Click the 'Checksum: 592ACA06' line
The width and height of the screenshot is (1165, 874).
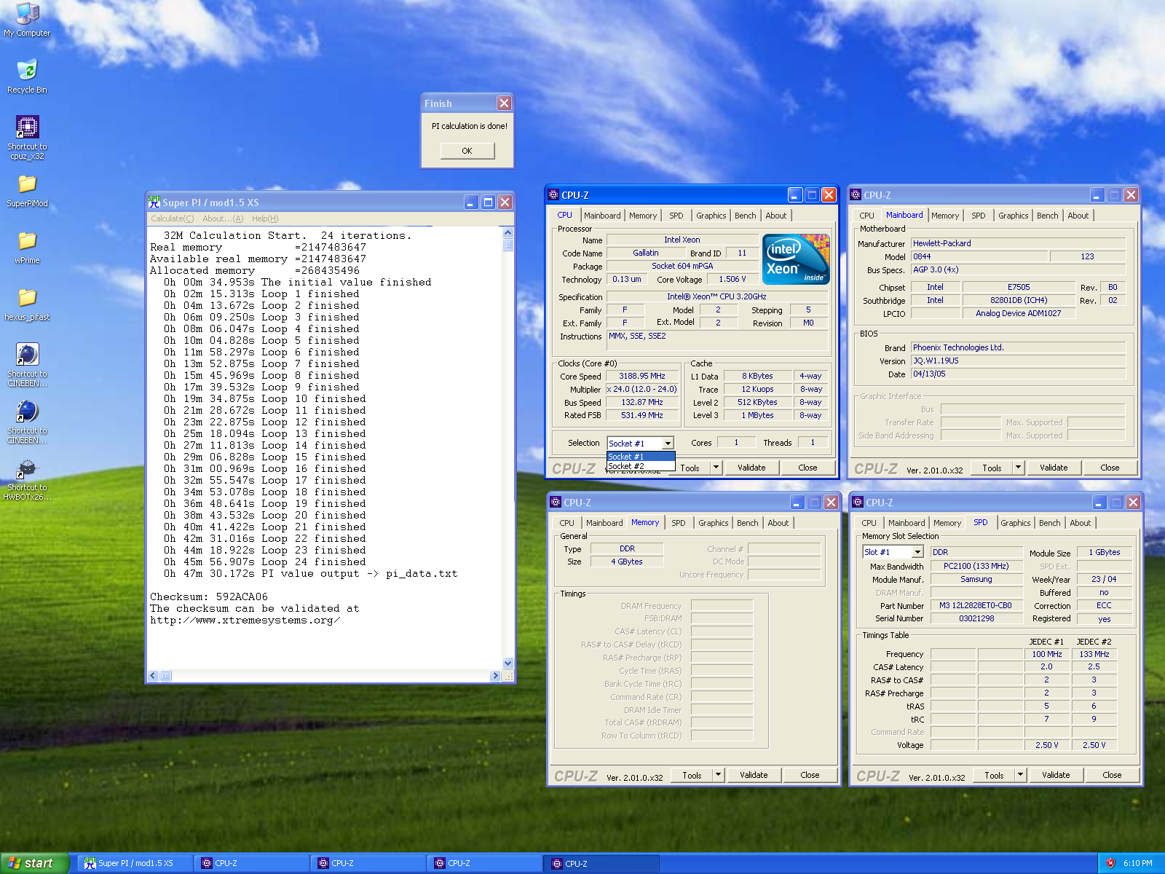(209, 597)
